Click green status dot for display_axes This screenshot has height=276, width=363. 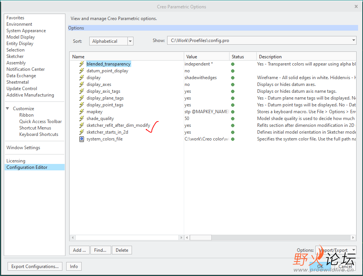[233, 84]
